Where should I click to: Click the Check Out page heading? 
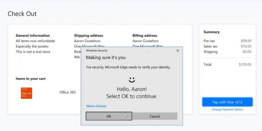(22, 14)
